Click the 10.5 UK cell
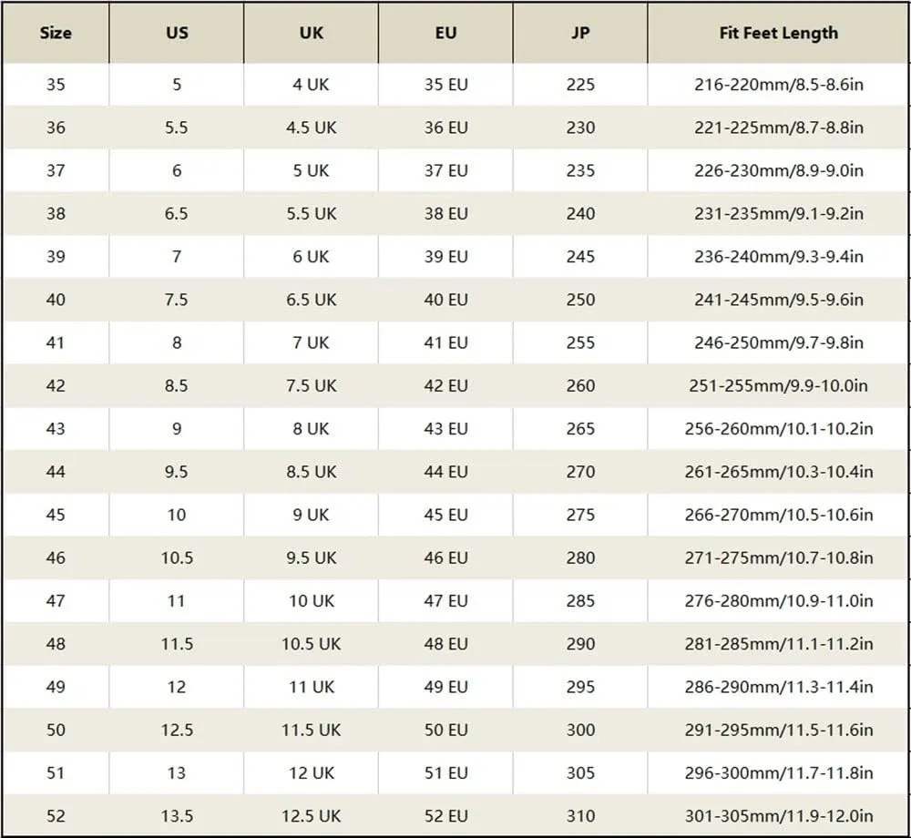The width and height of the screenshot is (911, 838). (311, 643)
